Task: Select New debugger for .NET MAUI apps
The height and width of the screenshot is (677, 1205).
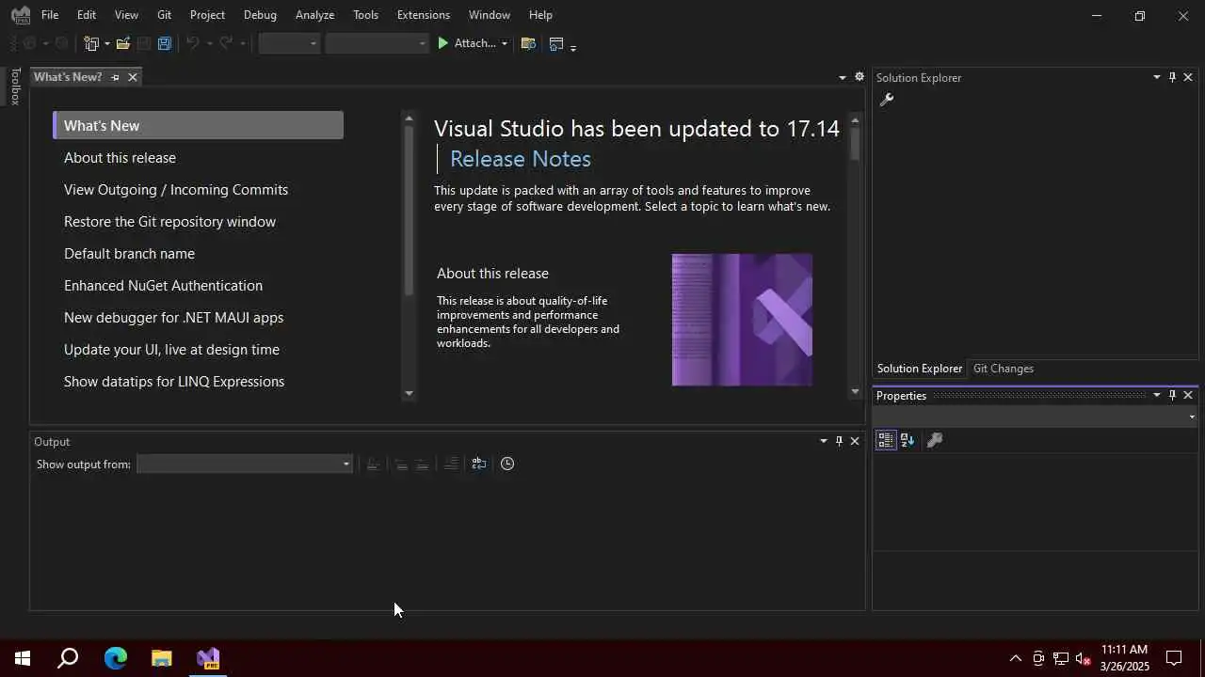Action: (173, 318)
